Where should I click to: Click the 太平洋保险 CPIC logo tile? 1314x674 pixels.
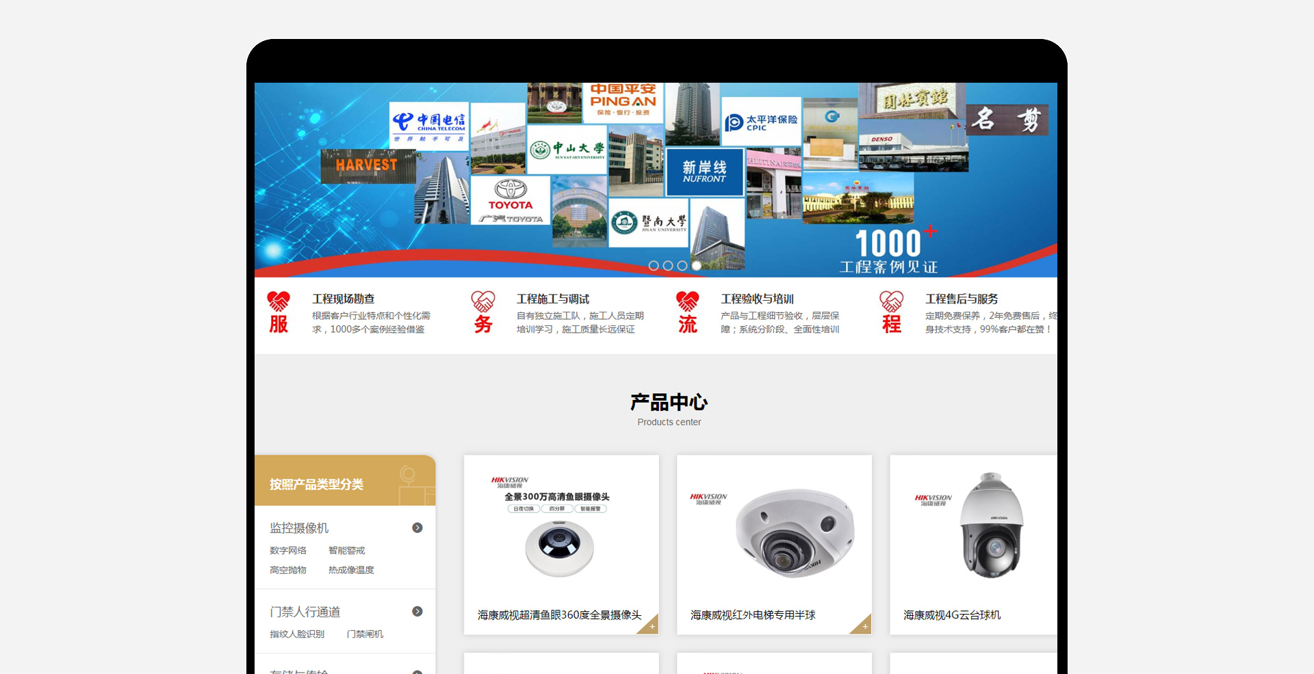tap(761, 122)
